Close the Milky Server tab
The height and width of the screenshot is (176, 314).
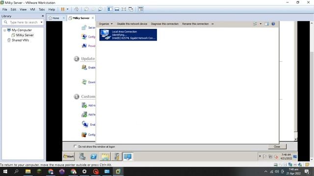[x=93, y=18]
